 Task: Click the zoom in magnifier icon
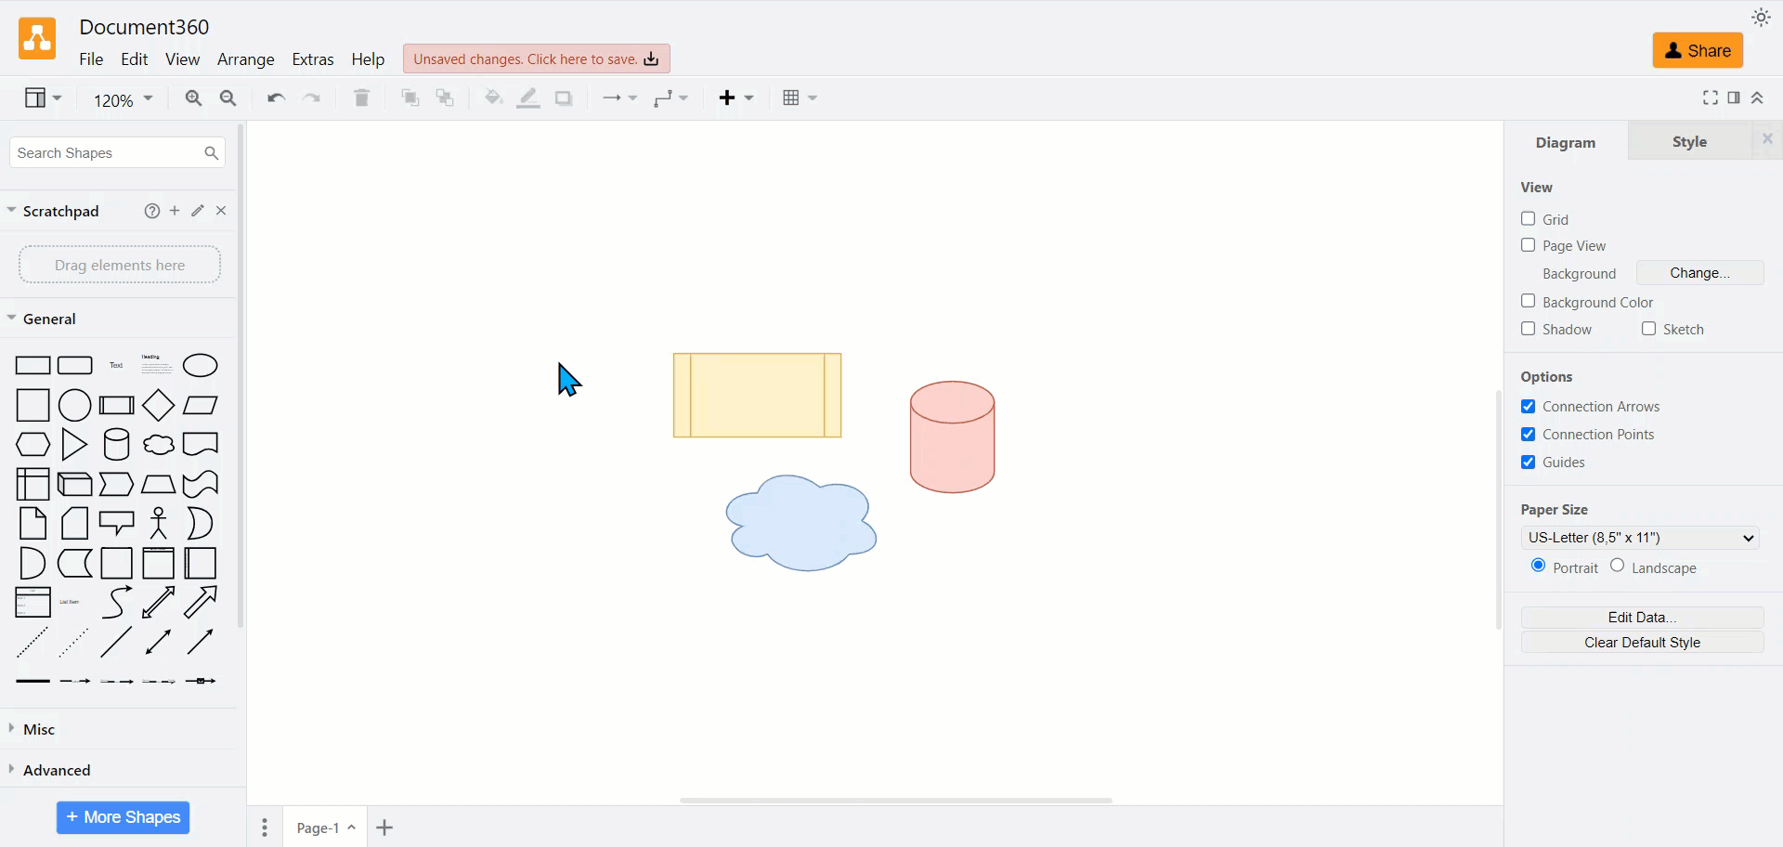[193, 98]
